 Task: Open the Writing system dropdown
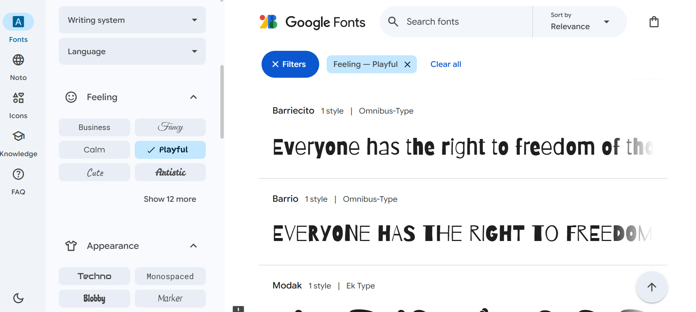[x=132, y=20]
